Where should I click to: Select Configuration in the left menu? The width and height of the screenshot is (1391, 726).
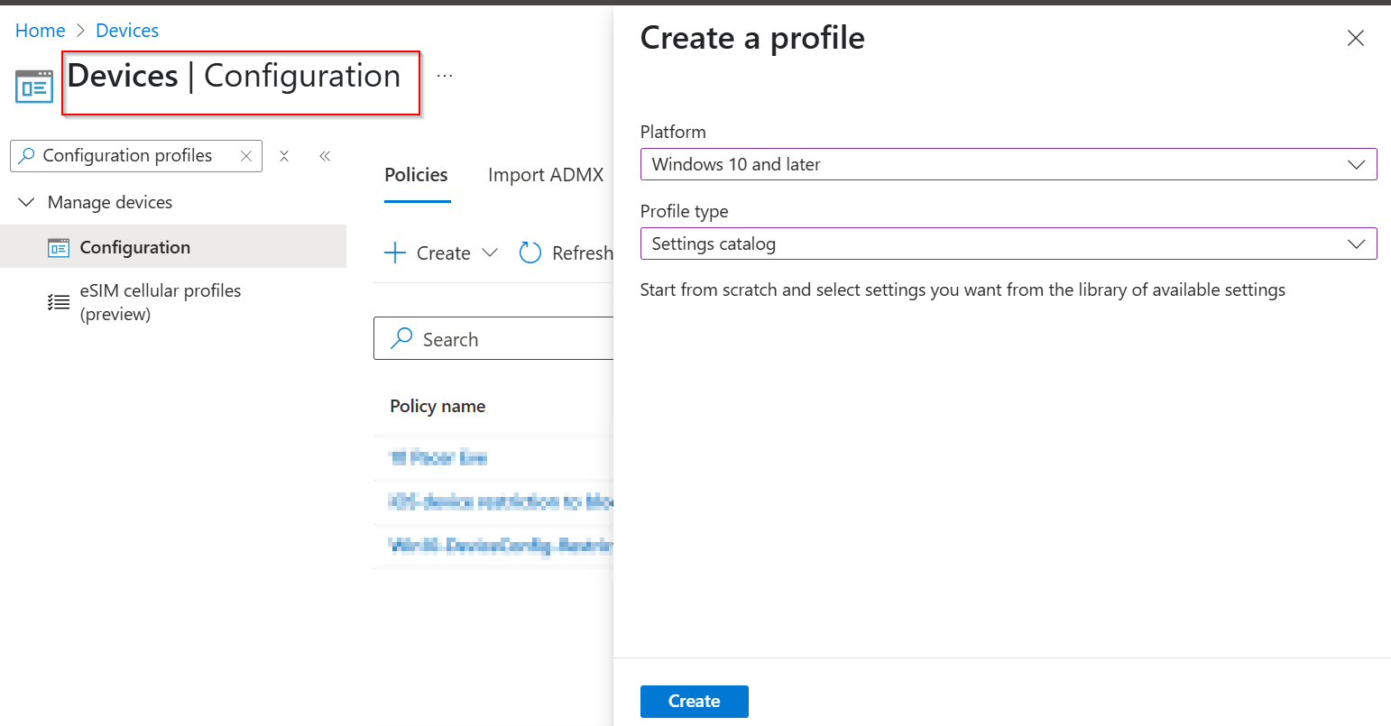click(x=173, y=247)
